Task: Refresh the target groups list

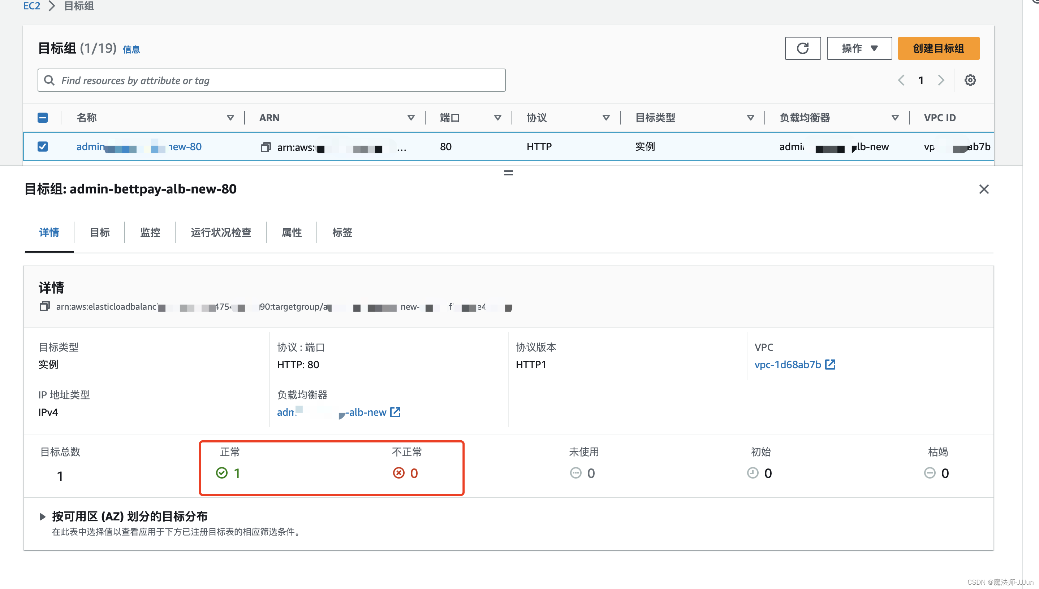Action: point(802,48)
